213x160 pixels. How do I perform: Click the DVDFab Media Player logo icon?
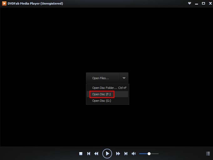click(4, 3)
